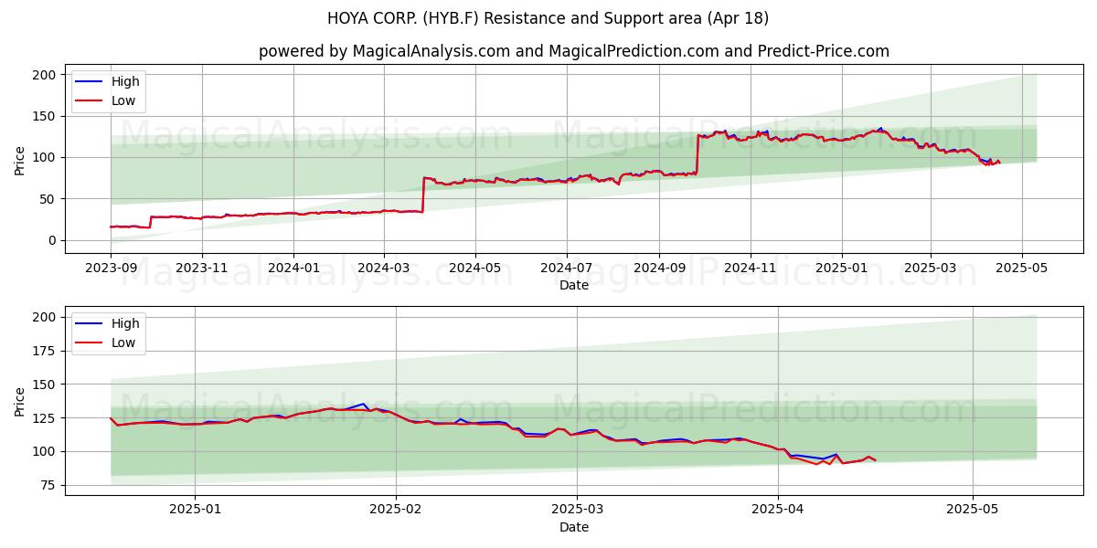Click 'Low' legend entry in bottom chart
This screenshot has height=548, width=1097.
[123, 342]
